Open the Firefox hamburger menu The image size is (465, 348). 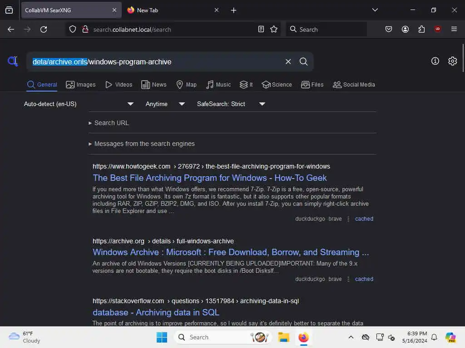pos(454,29)
